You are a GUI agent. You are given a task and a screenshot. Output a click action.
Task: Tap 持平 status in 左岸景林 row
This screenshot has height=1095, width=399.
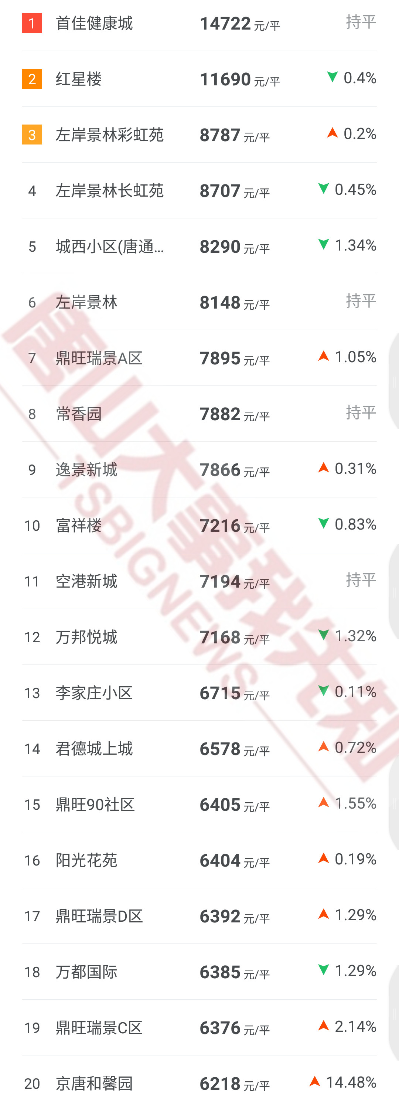[361, 301]
